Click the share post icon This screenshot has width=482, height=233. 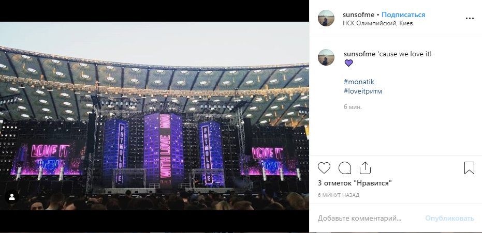pyautogui.click(x=365, y=168)
